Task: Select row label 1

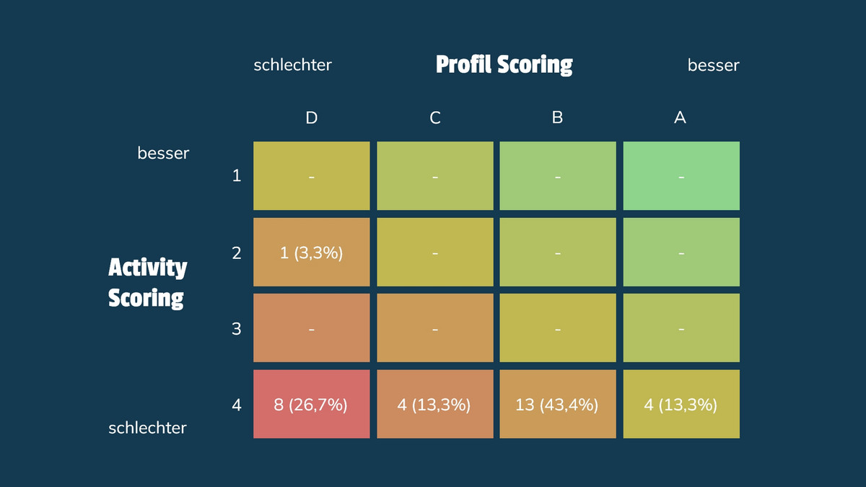Action: [237, 175]
